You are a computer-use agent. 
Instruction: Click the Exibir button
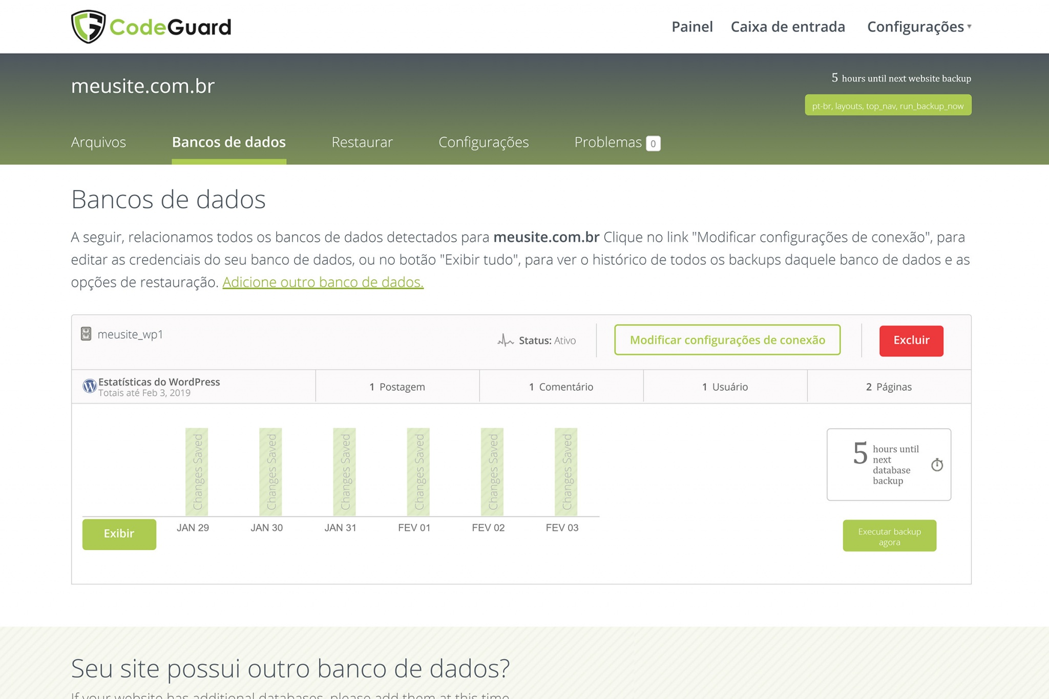(x=119, y=534)
